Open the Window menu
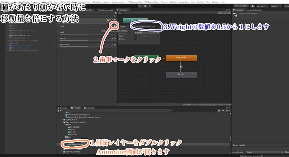This screenshot has width=289, height=157. pos(215,2)
